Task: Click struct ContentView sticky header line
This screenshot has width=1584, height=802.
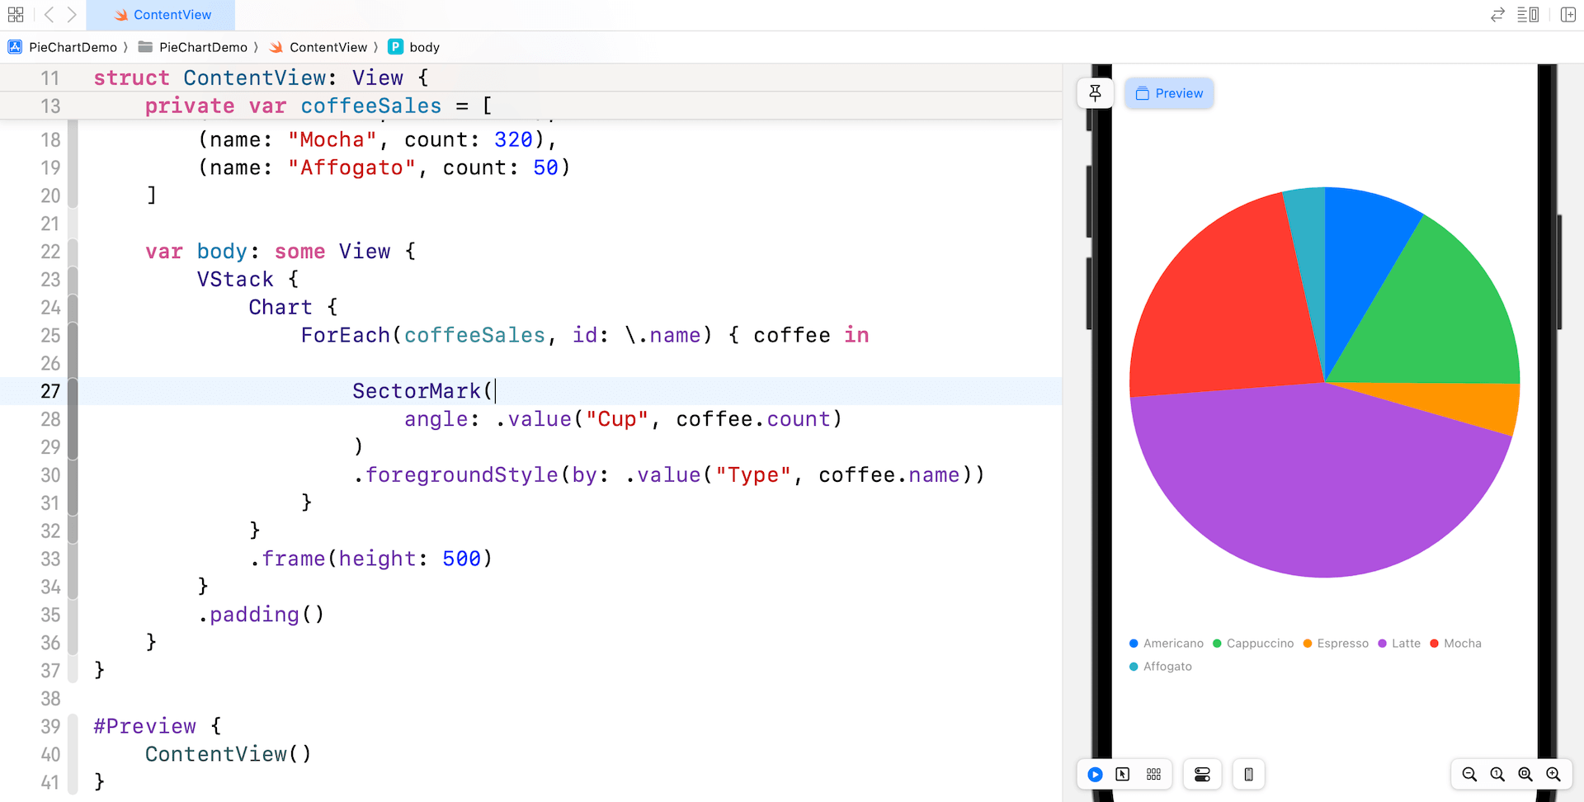Action: tap(261, 78)
